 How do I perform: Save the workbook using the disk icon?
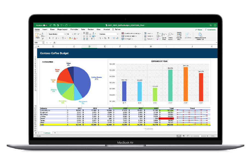(x=55, y=25)
